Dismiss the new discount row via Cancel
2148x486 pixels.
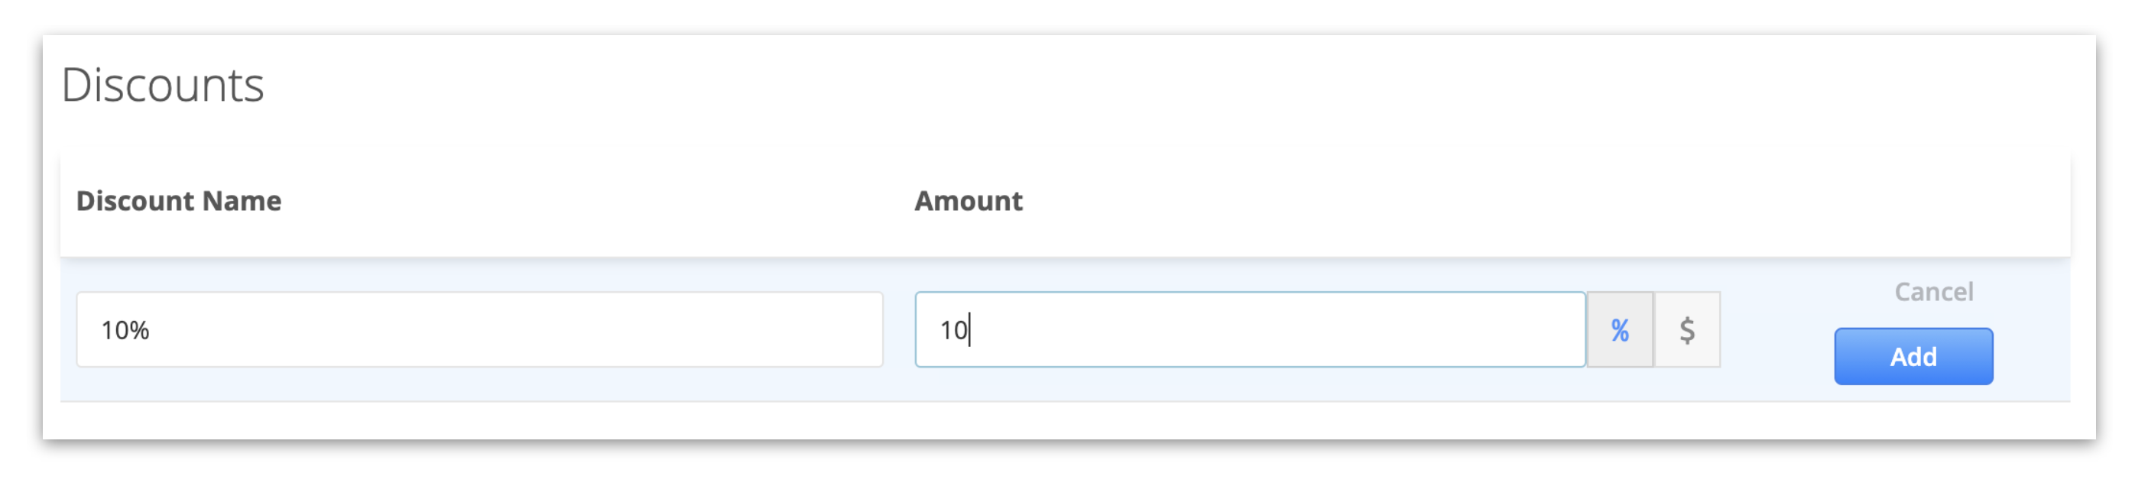coord(1933,292)
